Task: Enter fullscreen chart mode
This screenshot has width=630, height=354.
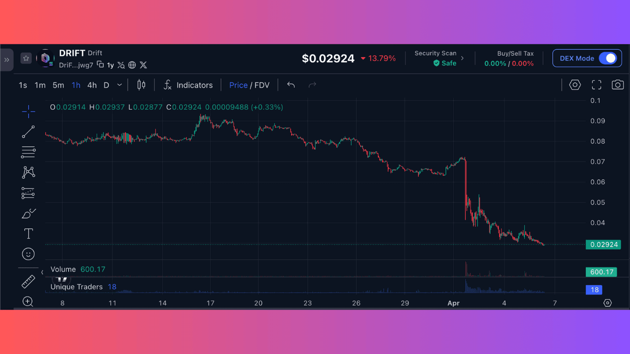Action: [596, 85]
